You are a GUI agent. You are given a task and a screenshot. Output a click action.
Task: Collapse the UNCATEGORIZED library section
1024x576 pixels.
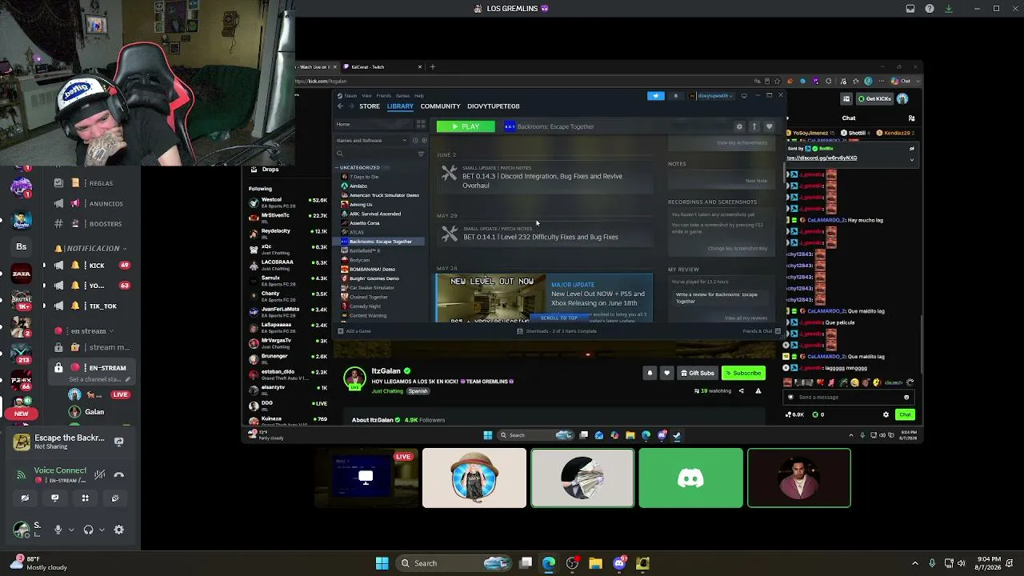337,167
